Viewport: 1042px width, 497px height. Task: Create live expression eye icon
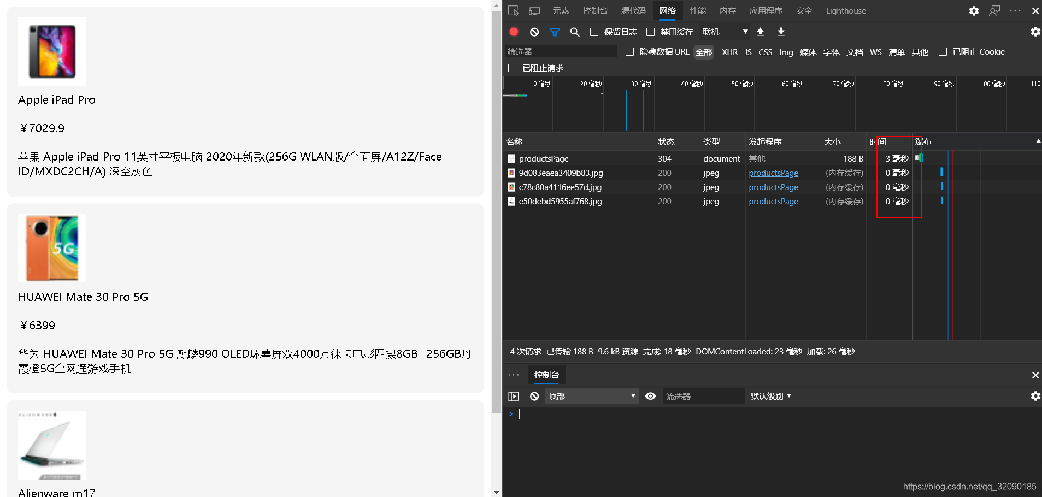point(650,396)
